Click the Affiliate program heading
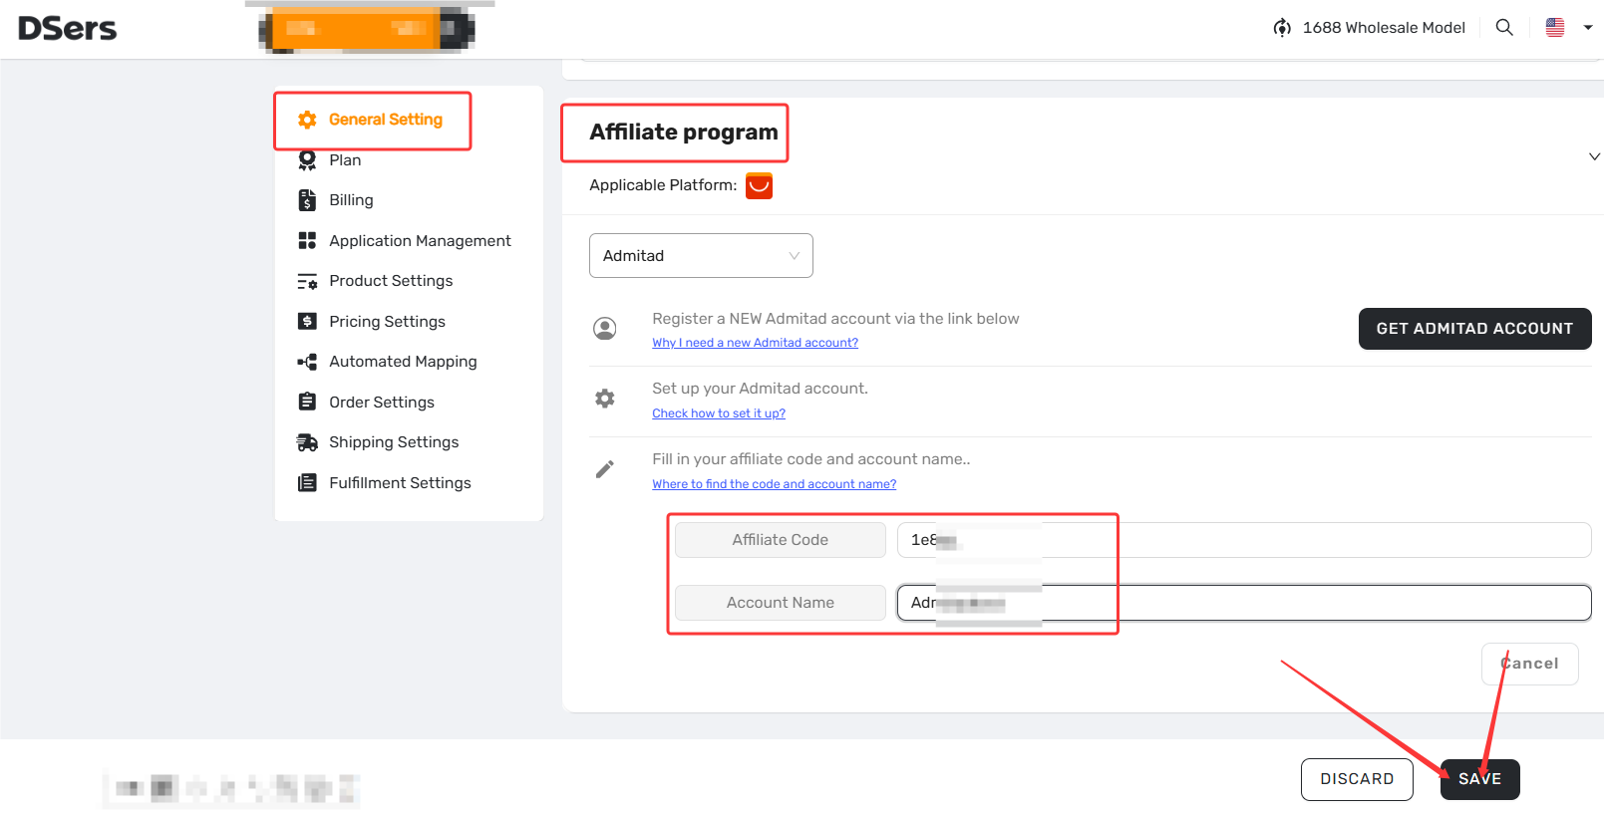The width and height of the screenshot is (1604, 816). click(684, 133)
